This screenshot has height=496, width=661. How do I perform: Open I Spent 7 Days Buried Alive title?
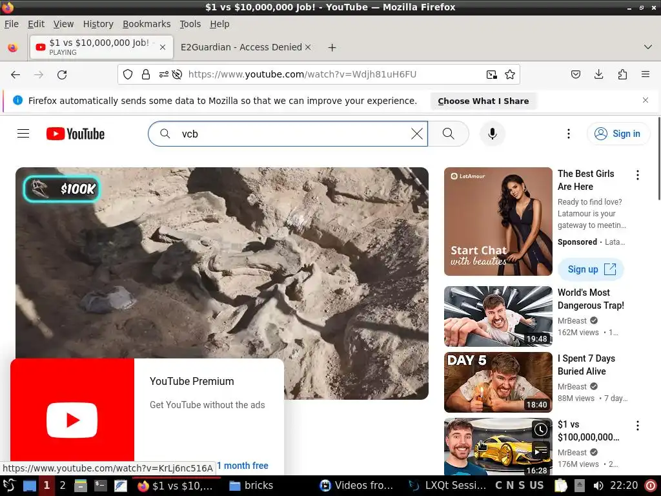pyautogui.click(x=586, y=365)
